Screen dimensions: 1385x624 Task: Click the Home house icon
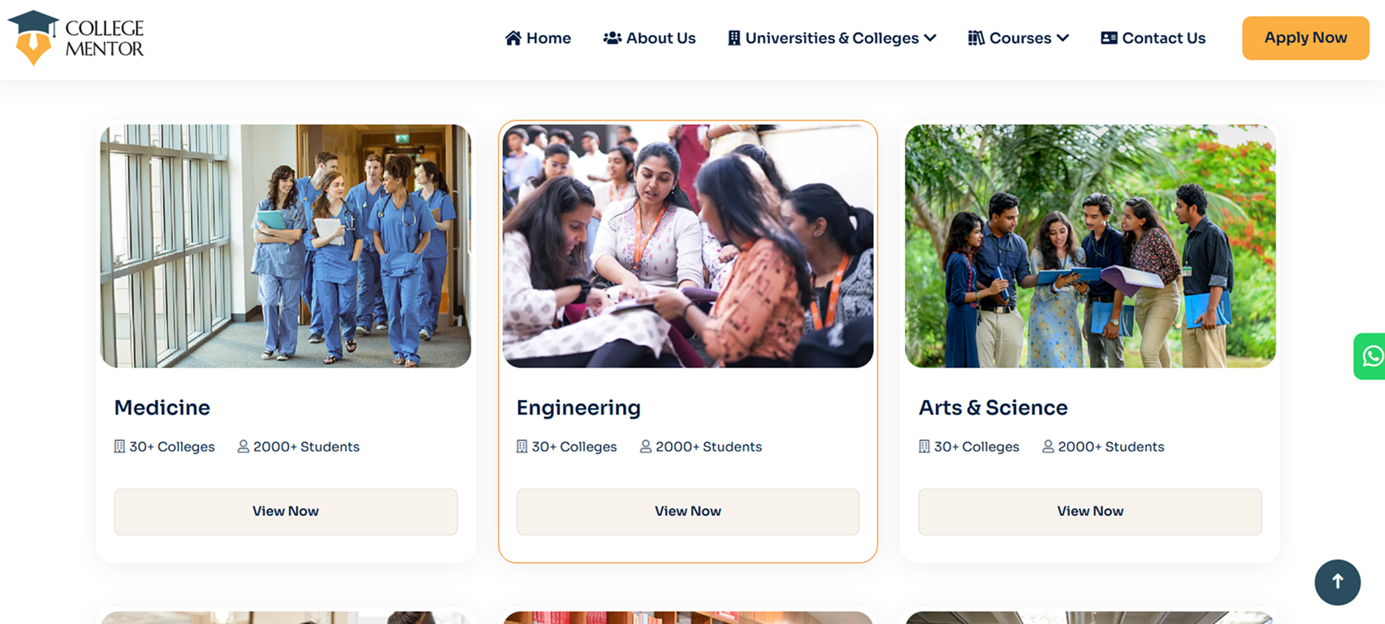tap(513, 38)
